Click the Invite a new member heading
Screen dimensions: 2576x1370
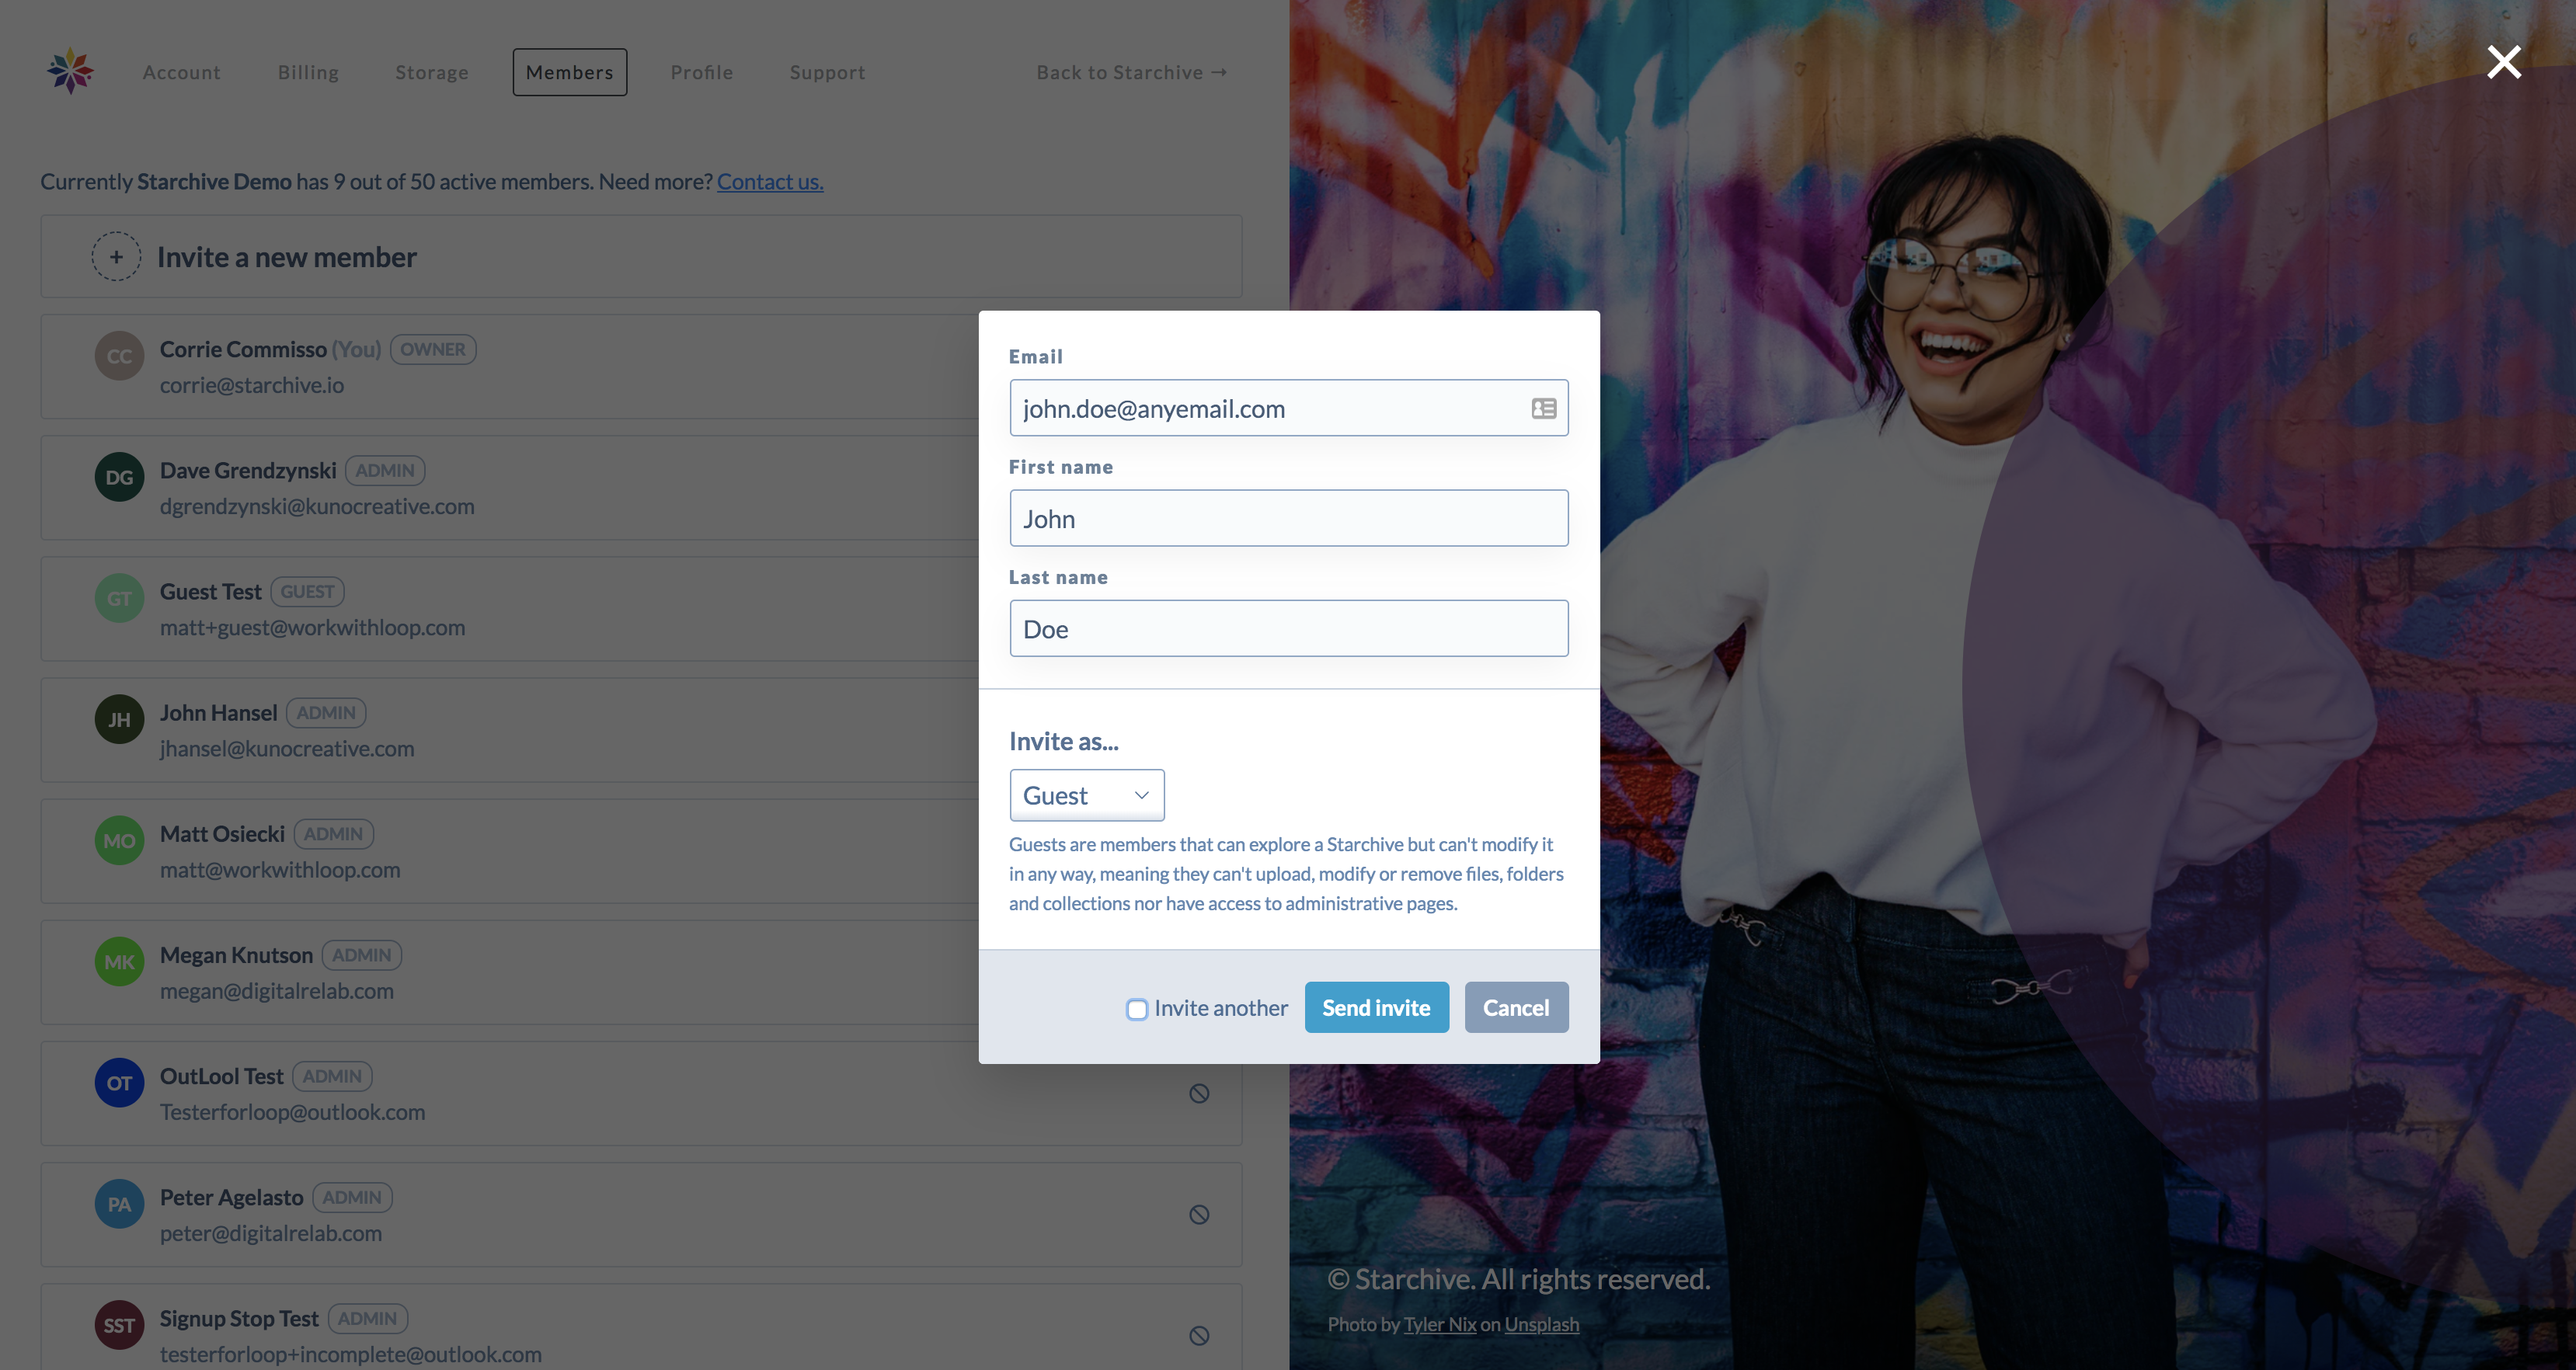point(286,257)
